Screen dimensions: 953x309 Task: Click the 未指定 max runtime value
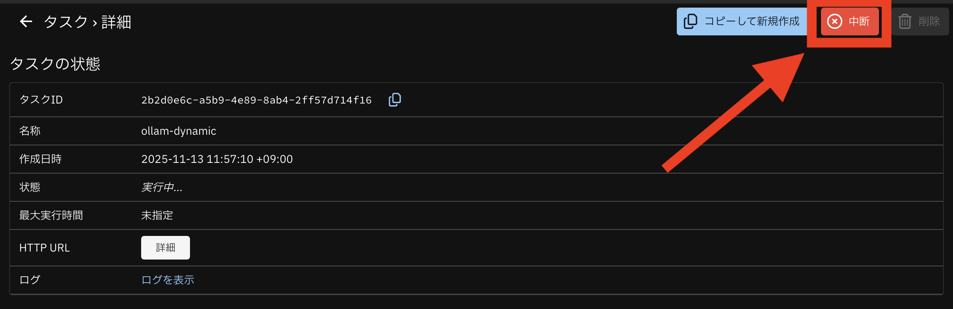[x=157, y=215]
